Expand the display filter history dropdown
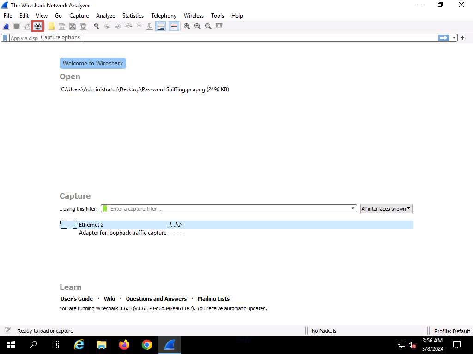473x354 pixels. click(x=454, y=38)
